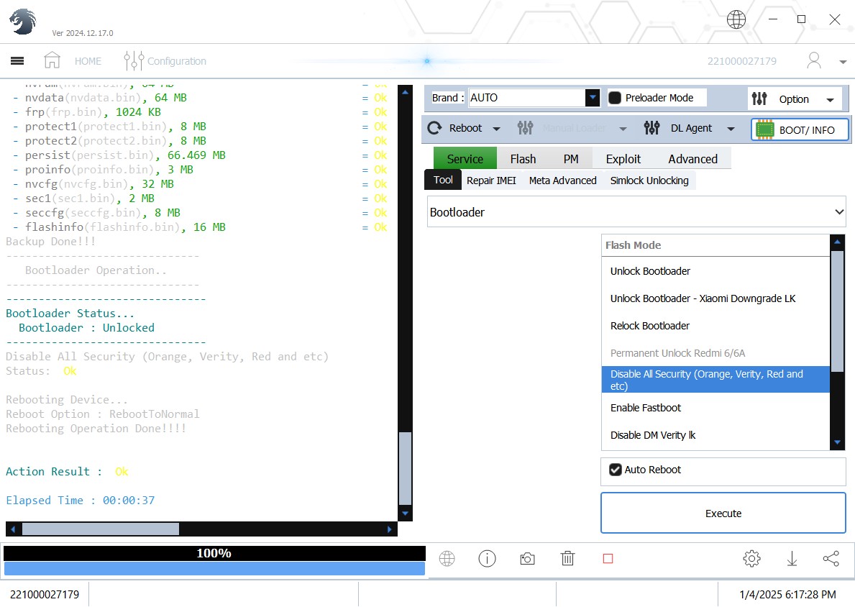Clear log with the trash icon
855x607 pixels.
(567, 559)
